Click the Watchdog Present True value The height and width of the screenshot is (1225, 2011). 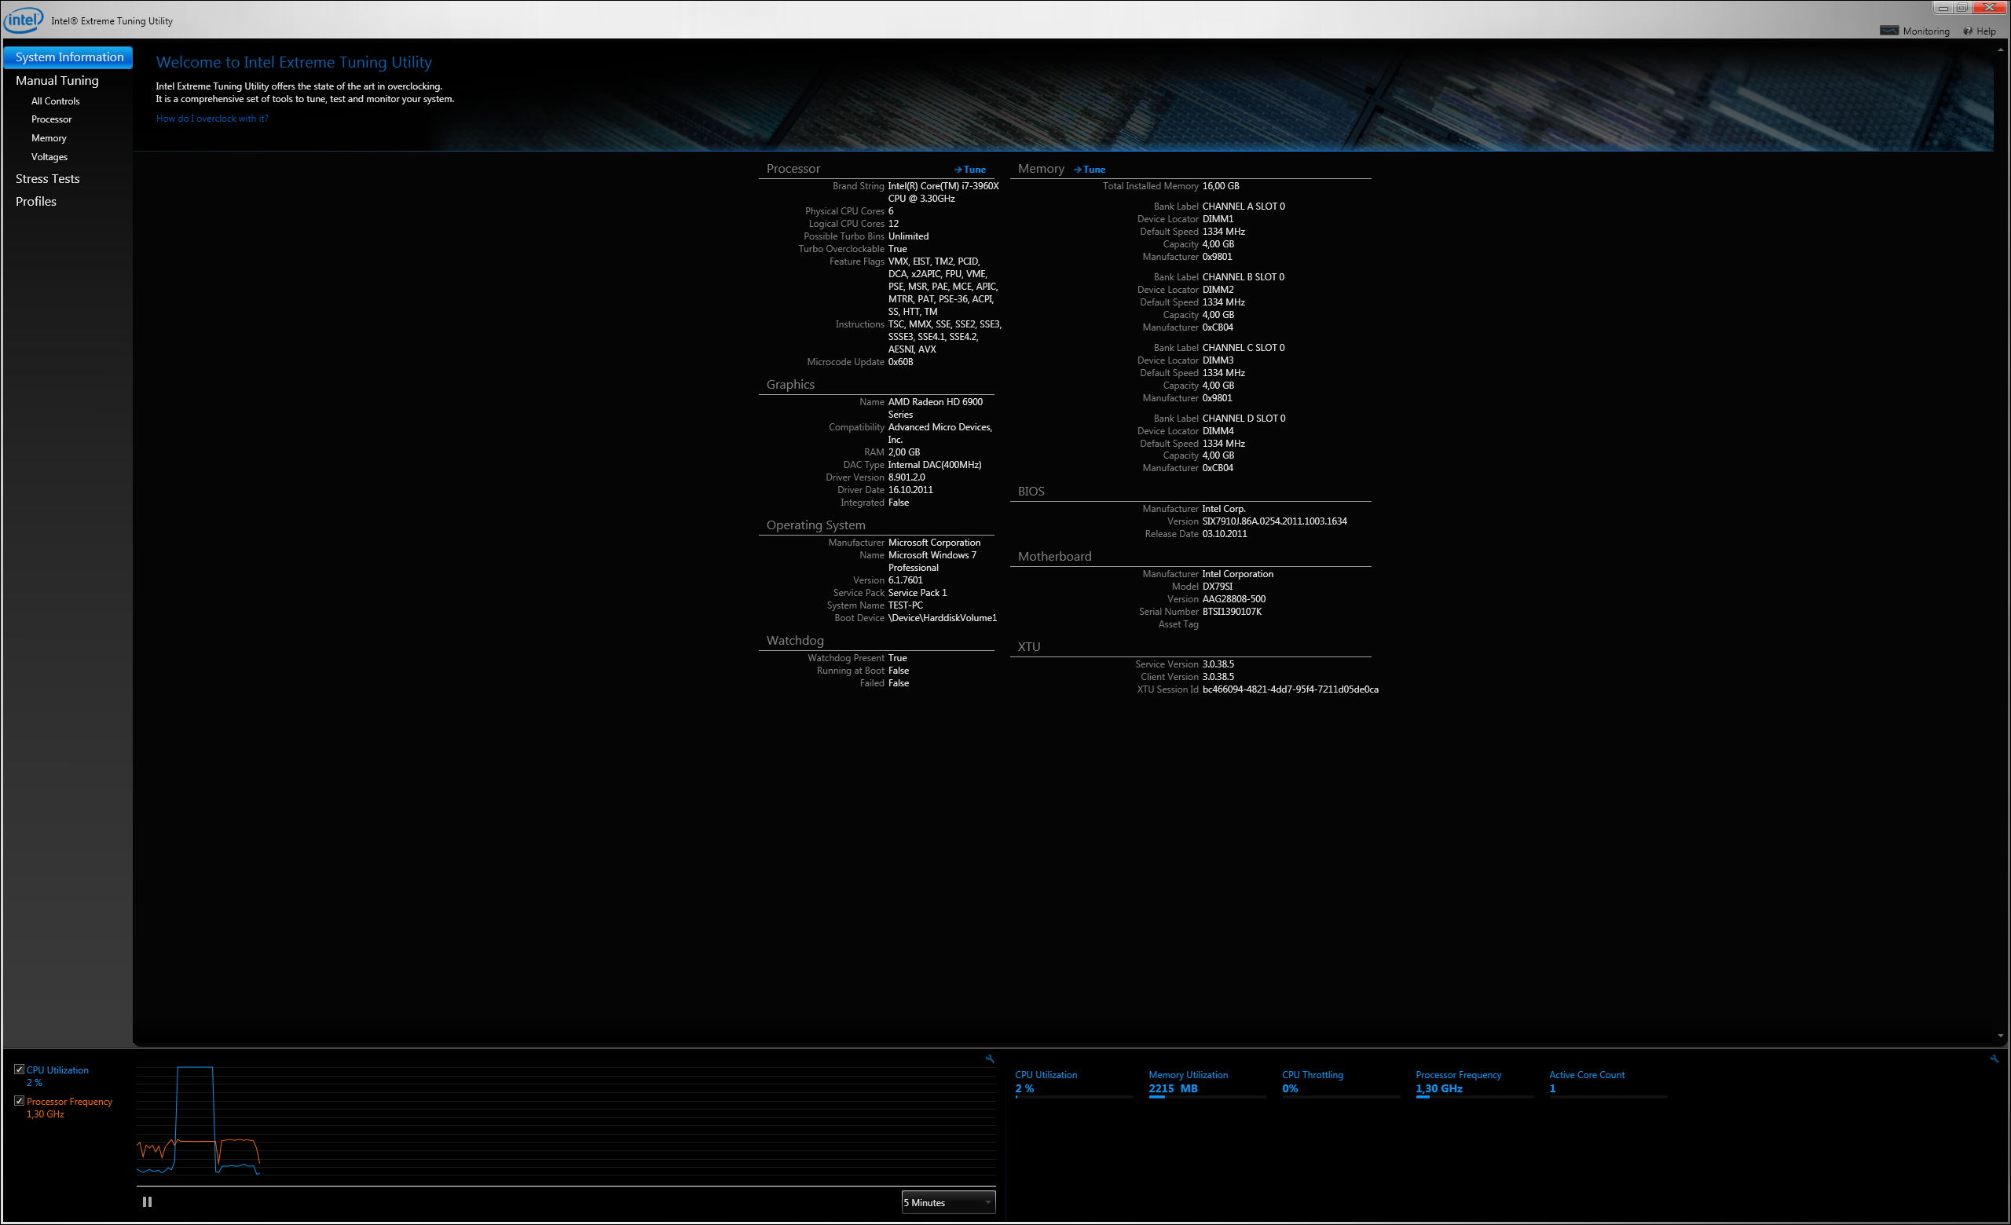pyautogui.click(x=897, y=658)
